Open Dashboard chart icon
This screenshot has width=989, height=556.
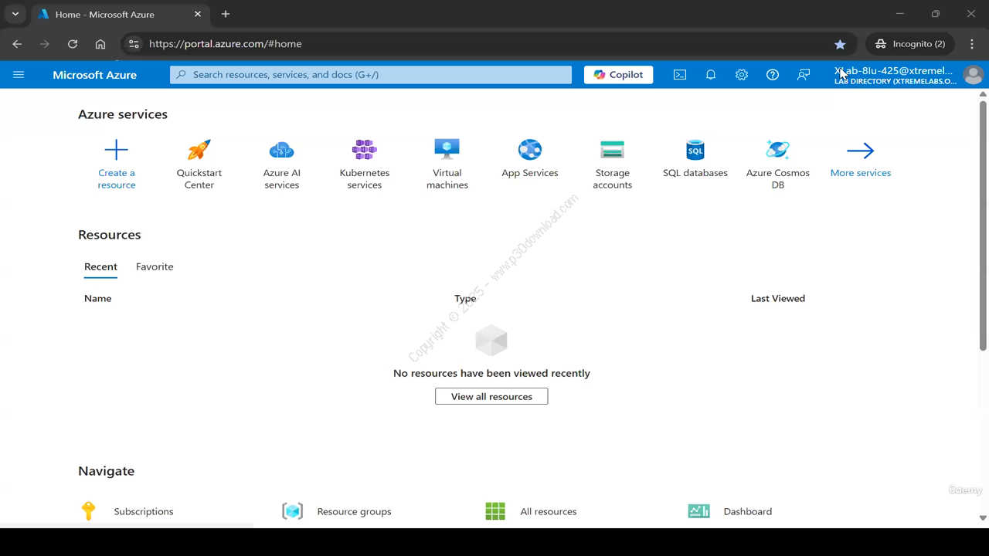699,511
